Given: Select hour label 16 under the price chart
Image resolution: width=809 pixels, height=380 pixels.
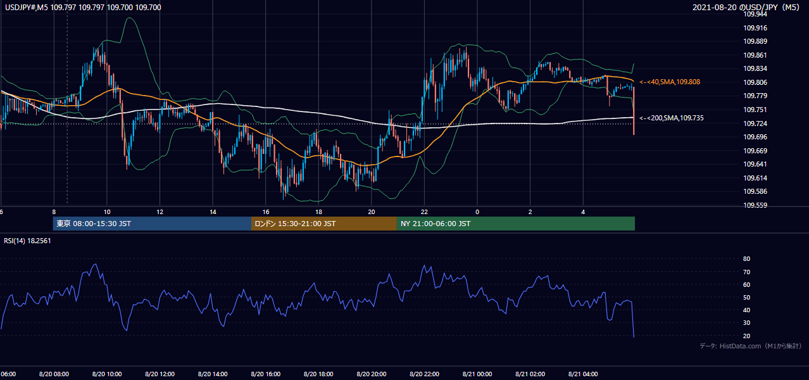Looking at the screenshot, I should [x=266, y=212].
